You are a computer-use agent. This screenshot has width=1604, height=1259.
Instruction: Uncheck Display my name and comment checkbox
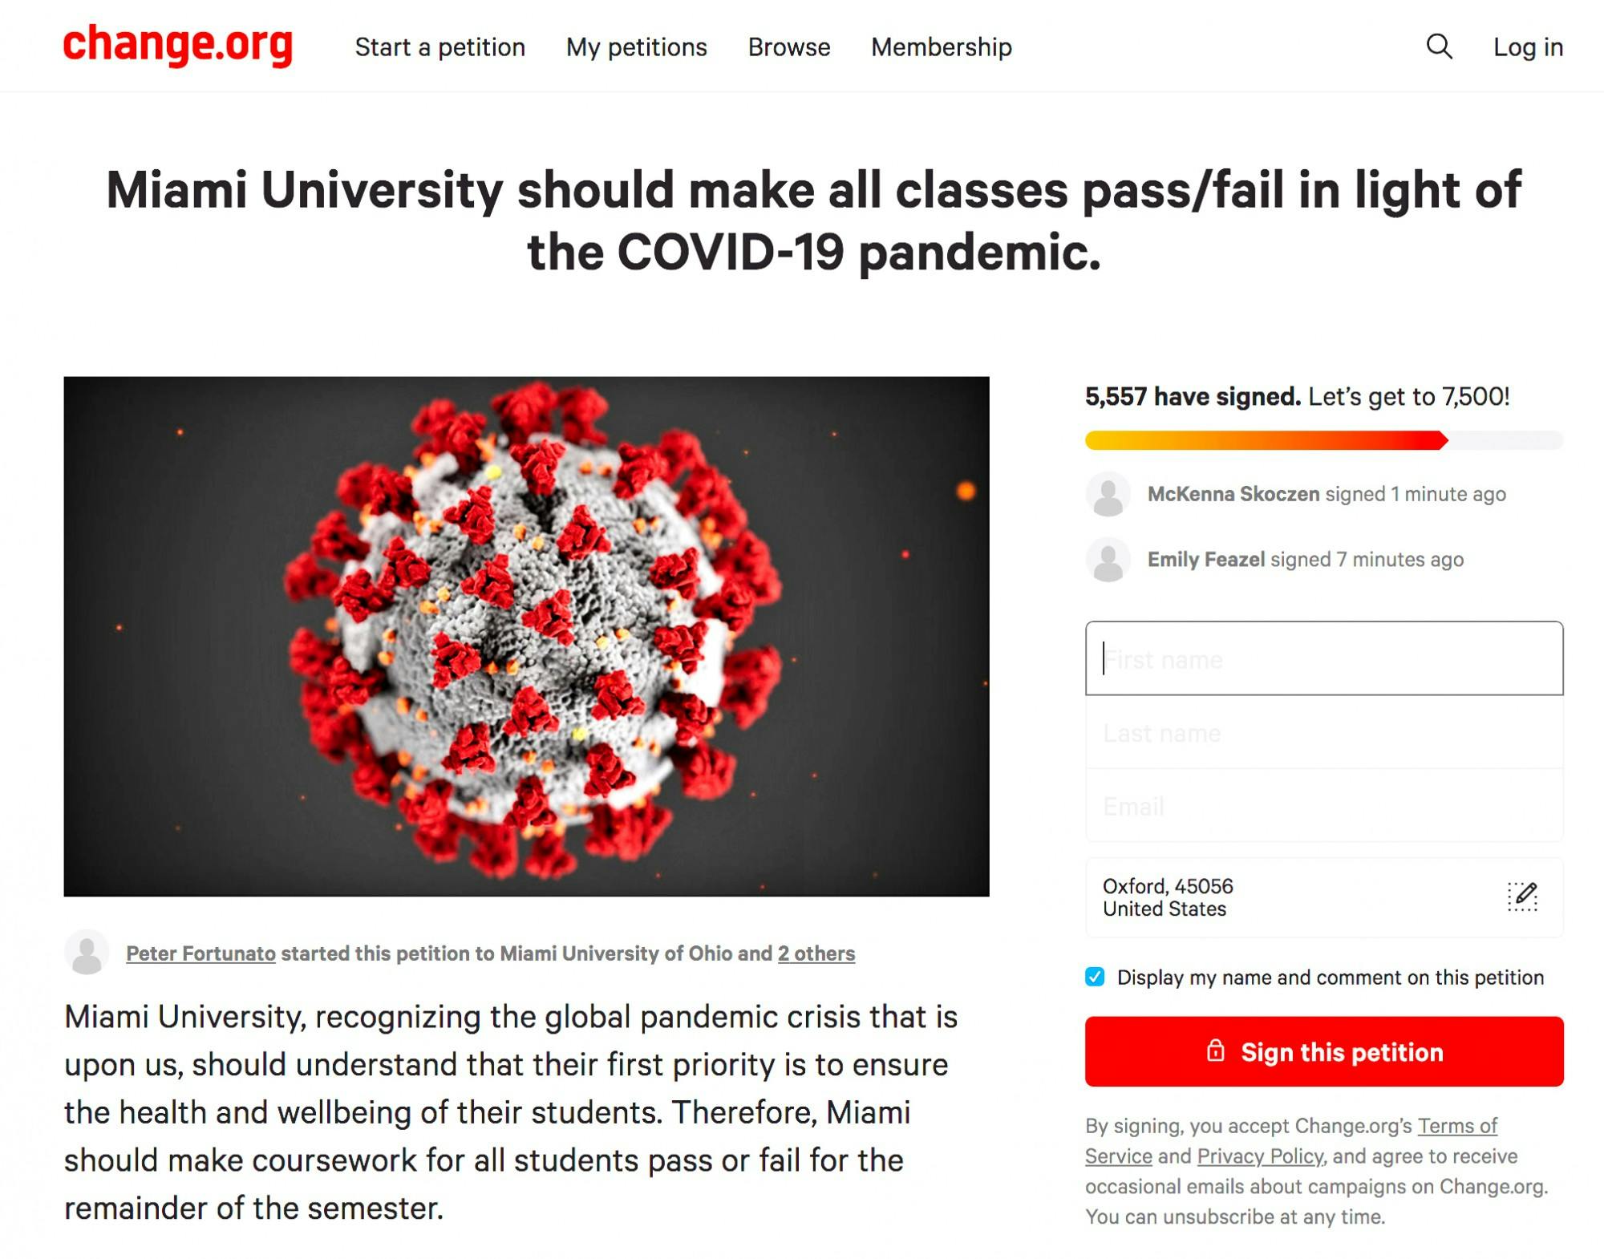click(x=1095, y=977)
